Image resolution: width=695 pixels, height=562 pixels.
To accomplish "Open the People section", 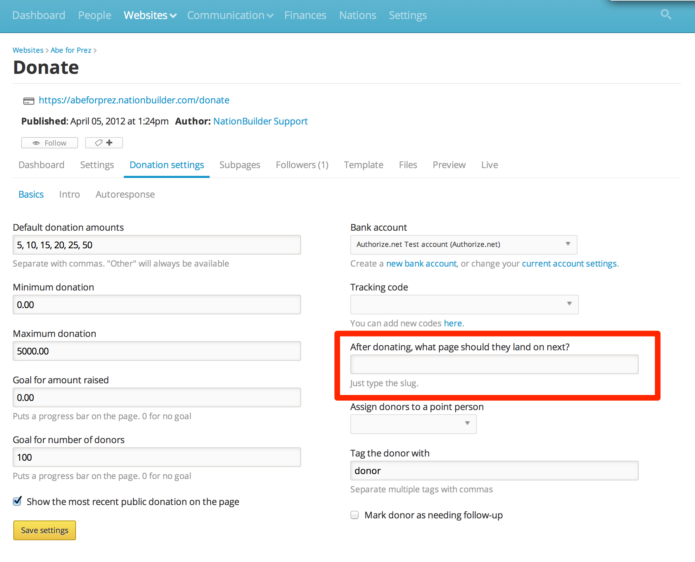I will [95, 15].
